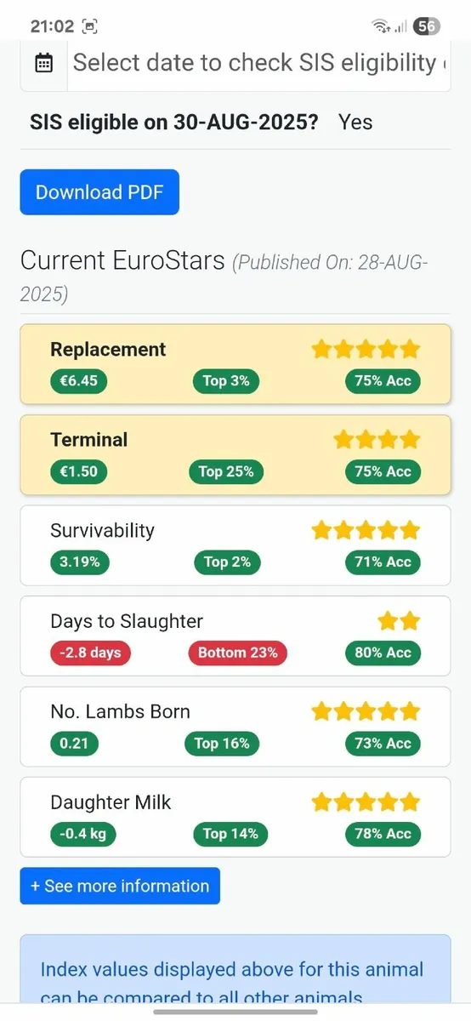This screenshot has height=1021, width=471.
Task: Tap the 3.19% Survivability badge
Action: pos(79,562)
